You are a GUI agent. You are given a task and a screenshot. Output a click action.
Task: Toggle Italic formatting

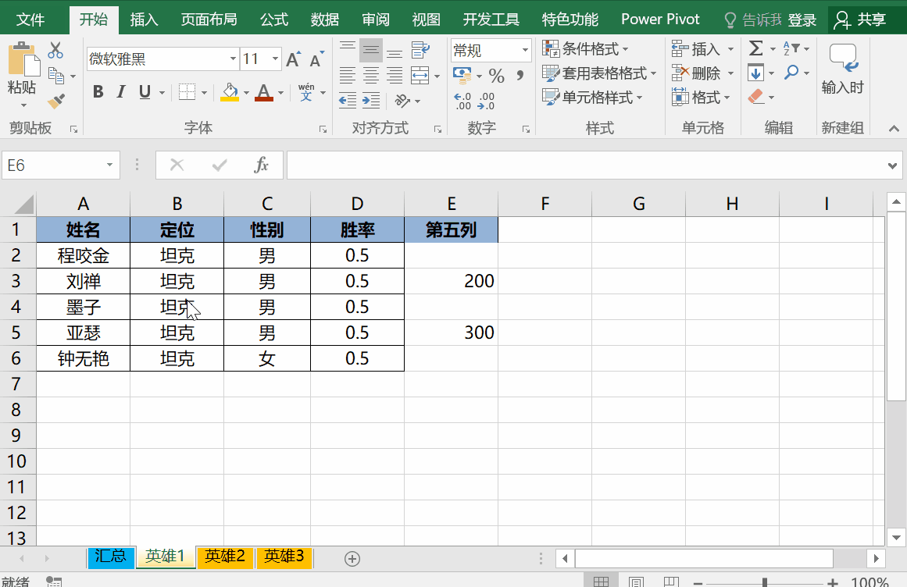pyautogui.click(x=121, y=92)
